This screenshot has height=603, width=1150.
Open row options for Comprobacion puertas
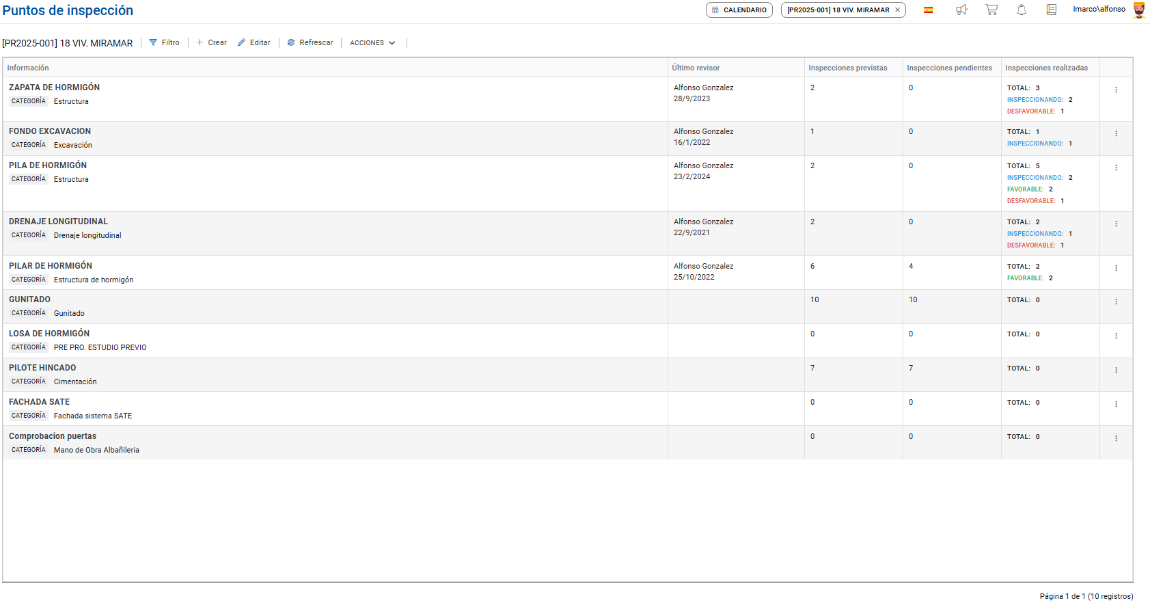pyautogui.click(x=1116, y=438)
